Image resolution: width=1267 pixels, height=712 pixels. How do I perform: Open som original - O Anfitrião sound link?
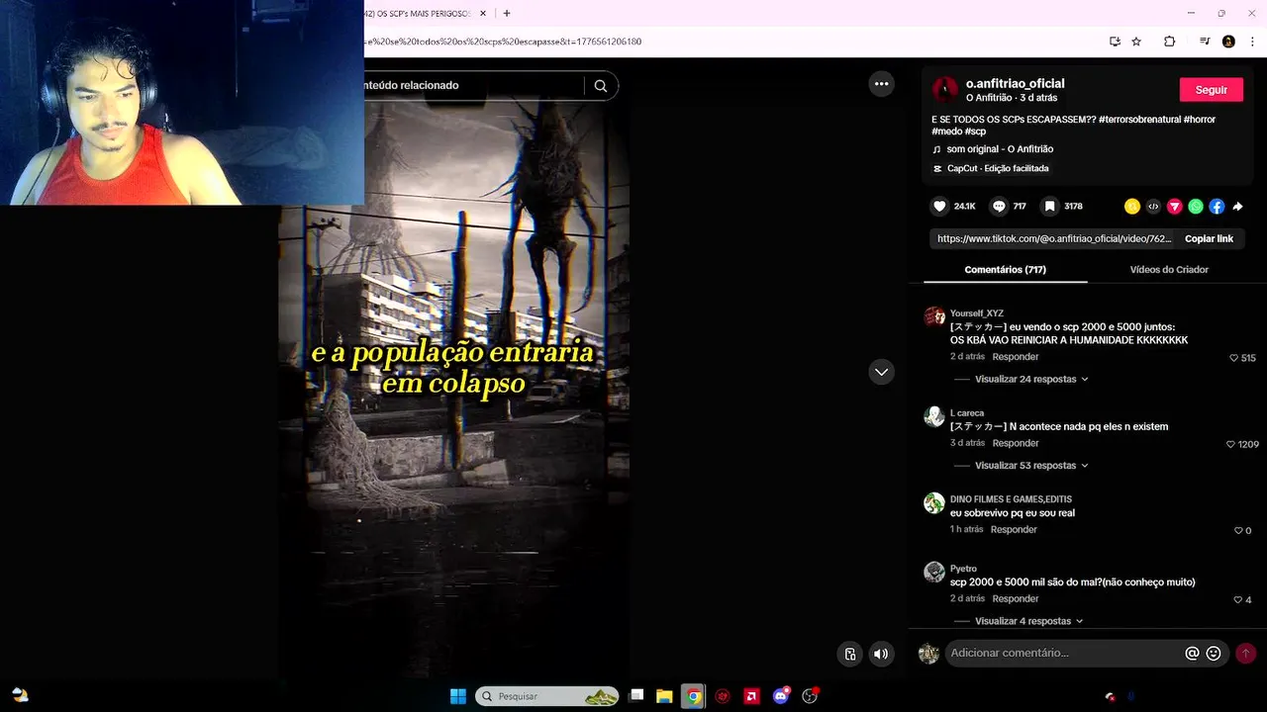pos(1000,149)
